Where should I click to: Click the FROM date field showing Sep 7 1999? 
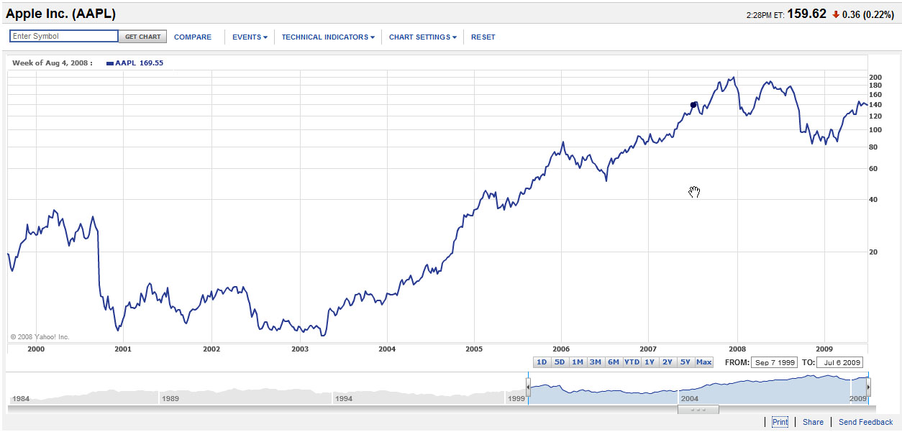[774, 362]
